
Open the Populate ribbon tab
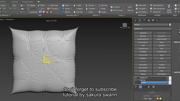pos(15,2)
